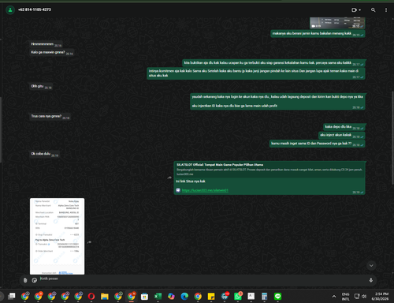Open contact info for +62 814-1105-4273
394x303 pixels.
tap(35, 9)
